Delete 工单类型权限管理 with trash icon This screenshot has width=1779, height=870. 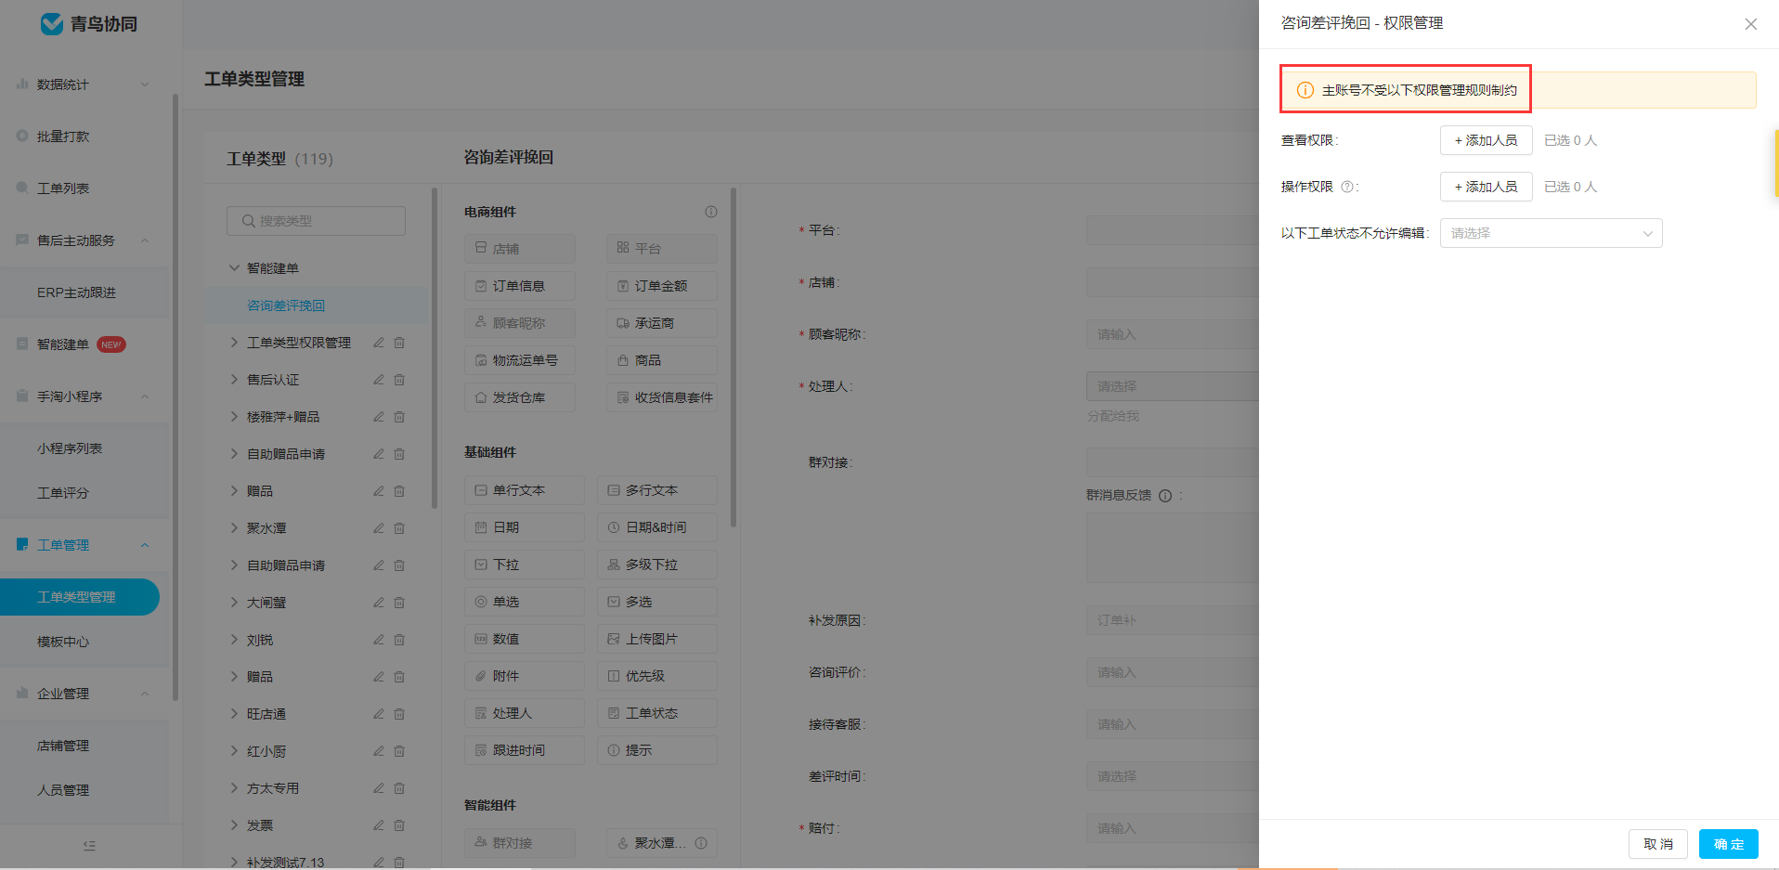[399, 343]
